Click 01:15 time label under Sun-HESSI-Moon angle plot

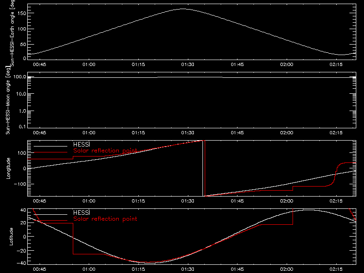(138, 132)
